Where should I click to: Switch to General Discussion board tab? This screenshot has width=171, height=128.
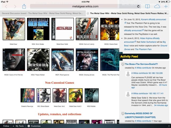click(43, 13)
